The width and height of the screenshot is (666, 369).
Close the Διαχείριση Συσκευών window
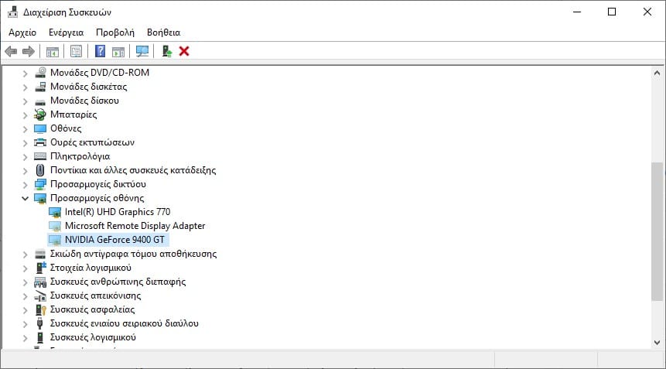point(647,12)
